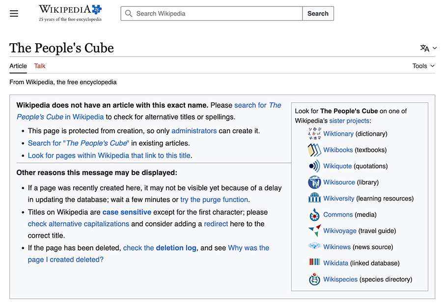
Task: Select the Article tab
Action: tap(18, 66)
